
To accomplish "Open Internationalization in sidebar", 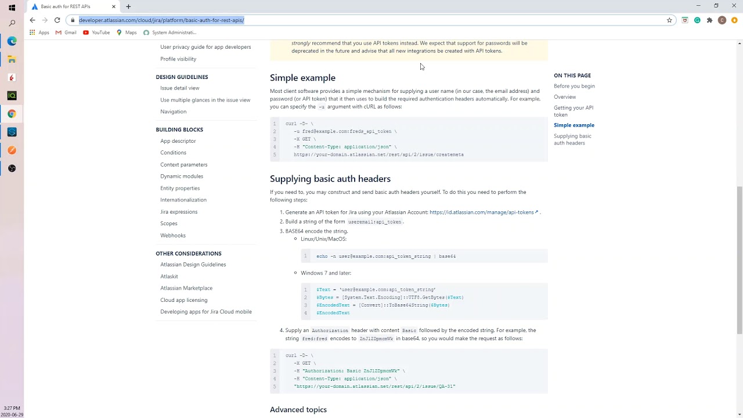I will [x=183, y=200].
